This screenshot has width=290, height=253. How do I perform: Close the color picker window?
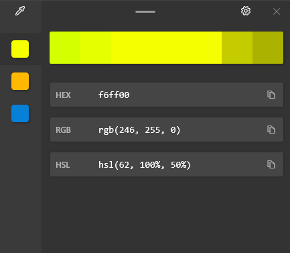coord(277,11)
